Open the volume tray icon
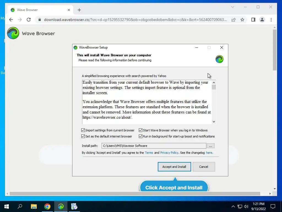 [246, 206]
